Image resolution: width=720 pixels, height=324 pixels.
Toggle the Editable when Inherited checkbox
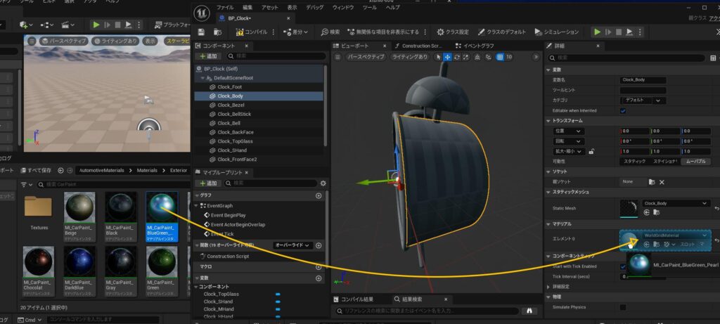click(x=623, y=110)
